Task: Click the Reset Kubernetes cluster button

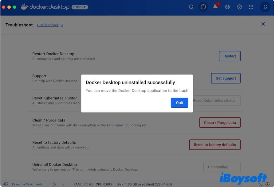Action: click(217, 101)
